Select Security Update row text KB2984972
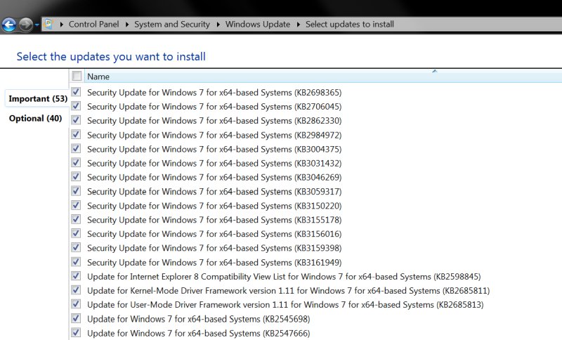This screenshot has height=340, width=562. [214, 135]
